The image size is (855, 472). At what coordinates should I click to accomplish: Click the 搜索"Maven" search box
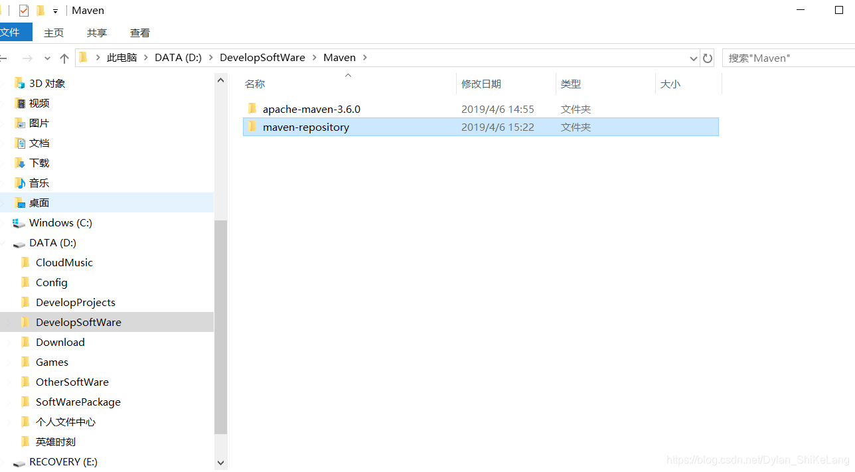[789, 58]
